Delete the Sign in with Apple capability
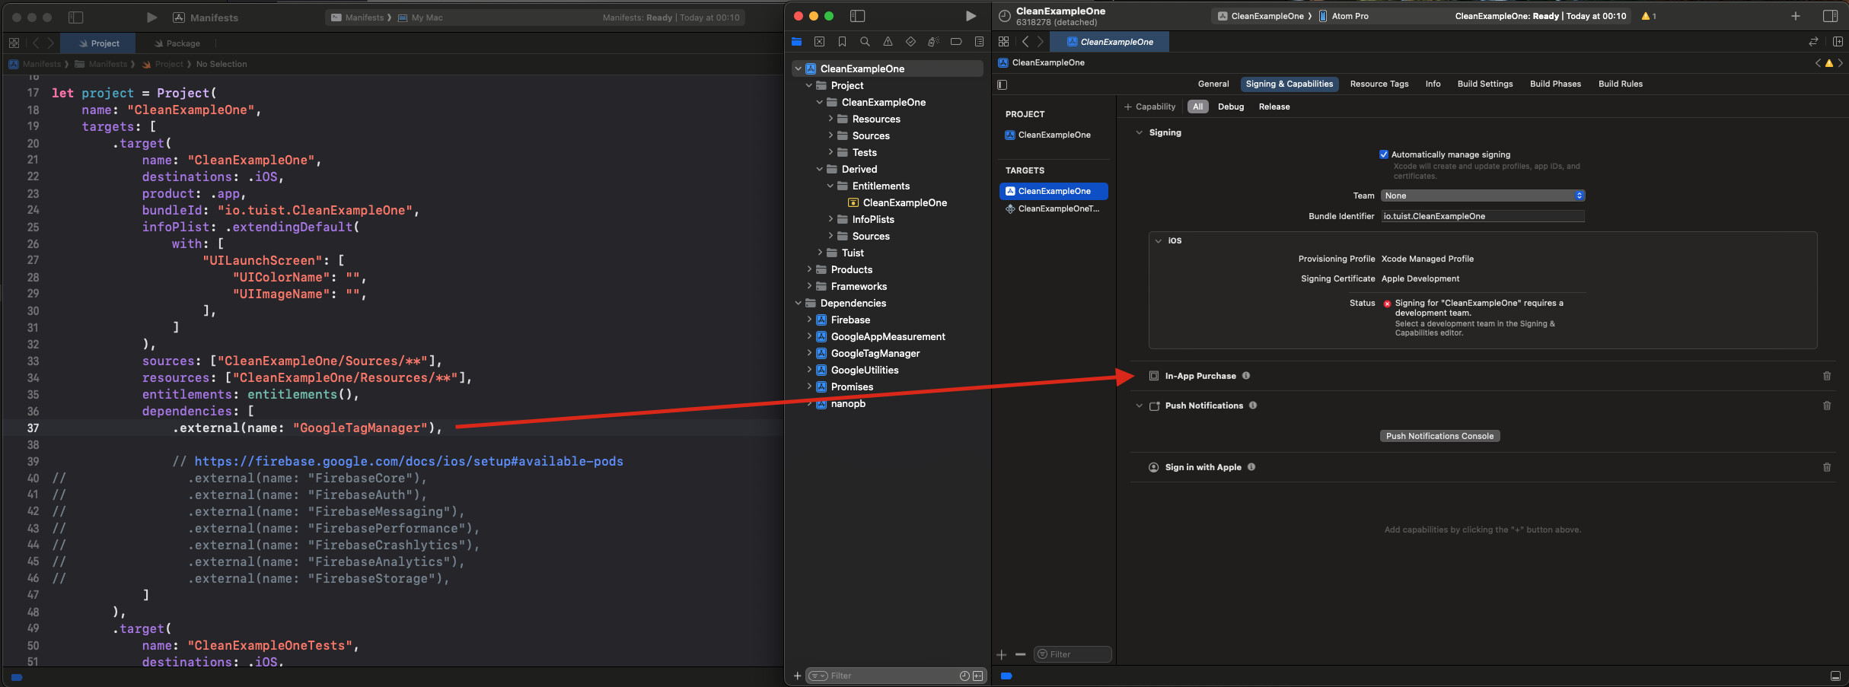The width and height of the screenshot is (1849, 687). (x=1827, y=467)
